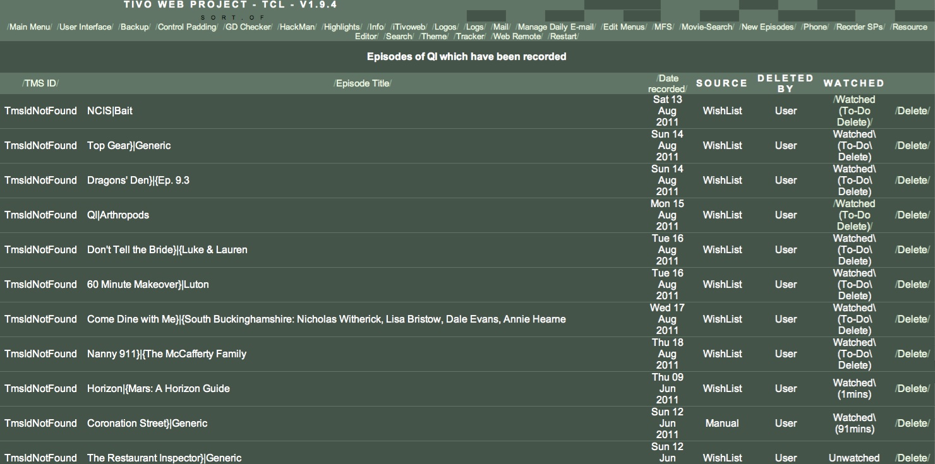Open the HackMan menu item

click(x=297, y=27)
